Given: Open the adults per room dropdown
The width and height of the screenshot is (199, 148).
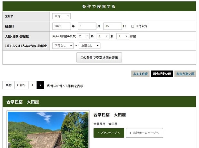Looking at the screenshot, I should (83, 36).
